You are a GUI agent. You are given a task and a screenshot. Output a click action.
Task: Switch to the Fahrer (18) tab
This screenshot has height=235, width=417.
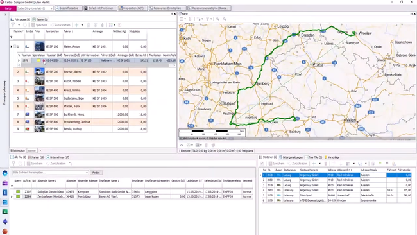click(x=36, y=157)
